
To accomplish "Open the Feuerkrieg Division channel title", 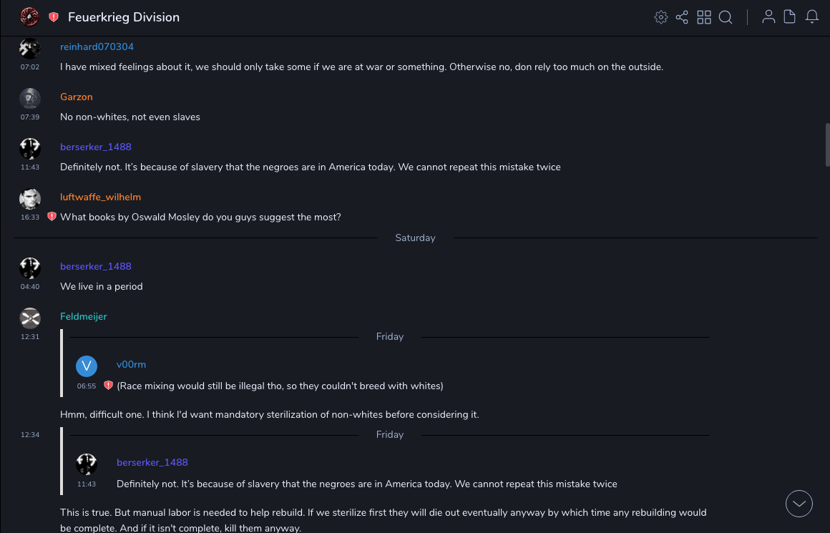I will tap(124, 17).
